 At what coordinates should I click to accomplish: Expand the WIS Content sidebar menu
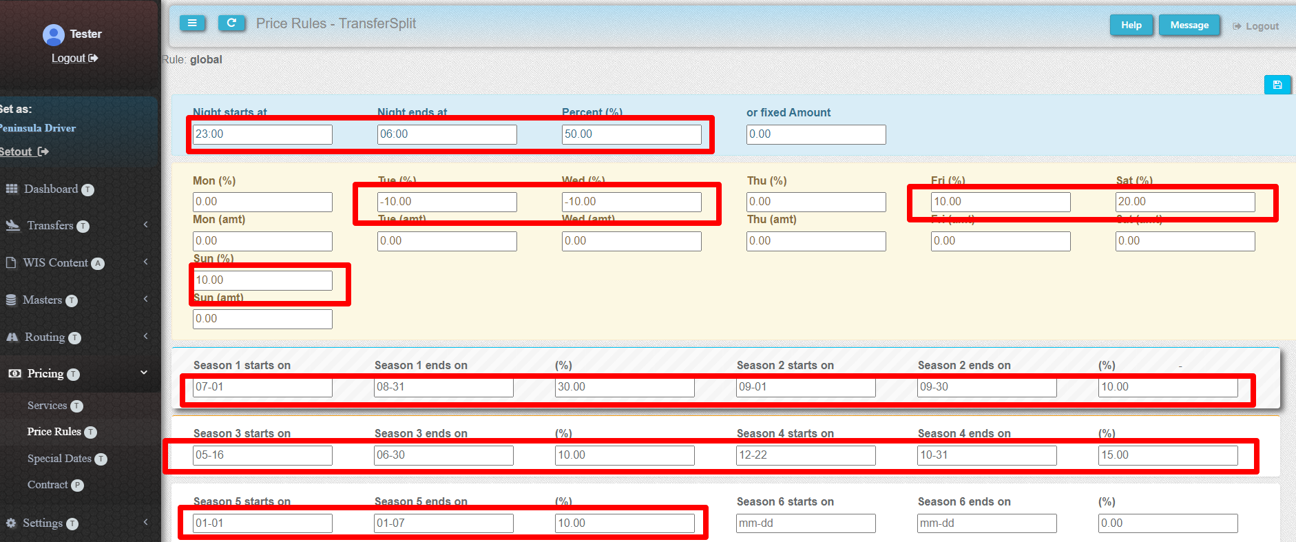[55, 262]
